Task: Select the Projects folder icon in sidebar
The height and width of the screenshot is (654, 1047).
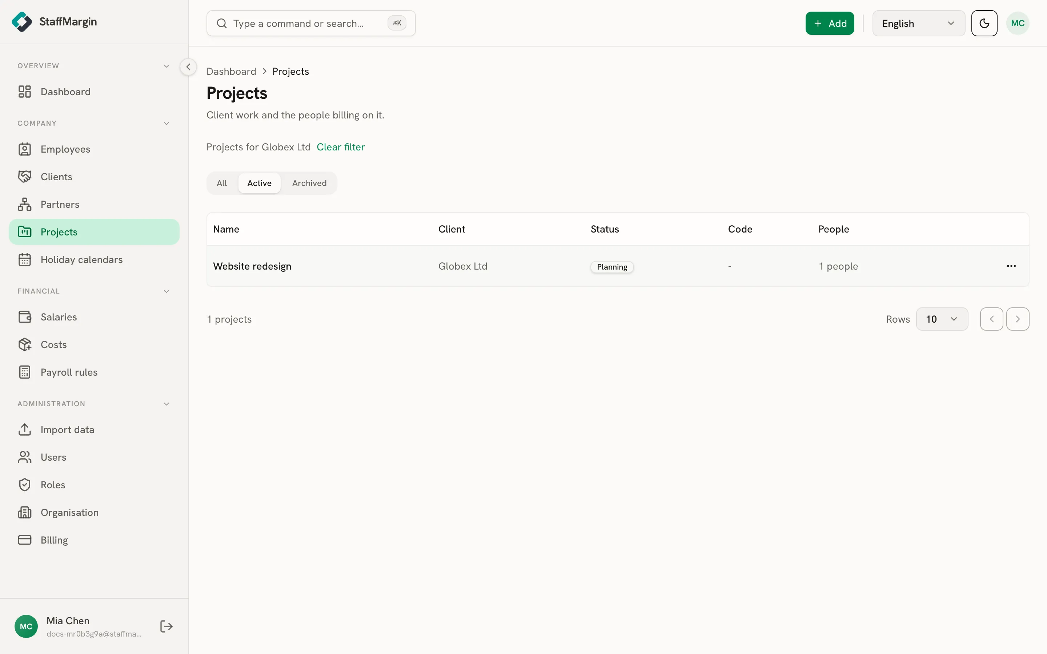Action: [25, 232]
